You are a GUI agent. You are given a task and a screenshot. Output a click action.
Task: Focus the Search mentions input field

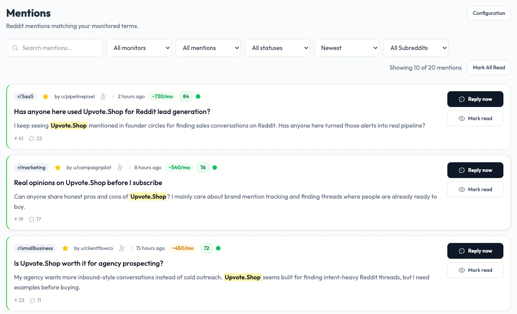(54, 48)
